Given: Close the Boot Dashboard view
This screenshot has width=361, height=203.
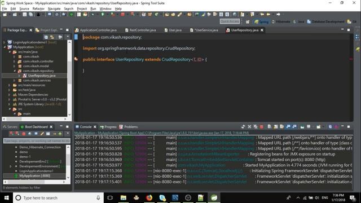Looking at the screenshot, I should pos(51,127).
